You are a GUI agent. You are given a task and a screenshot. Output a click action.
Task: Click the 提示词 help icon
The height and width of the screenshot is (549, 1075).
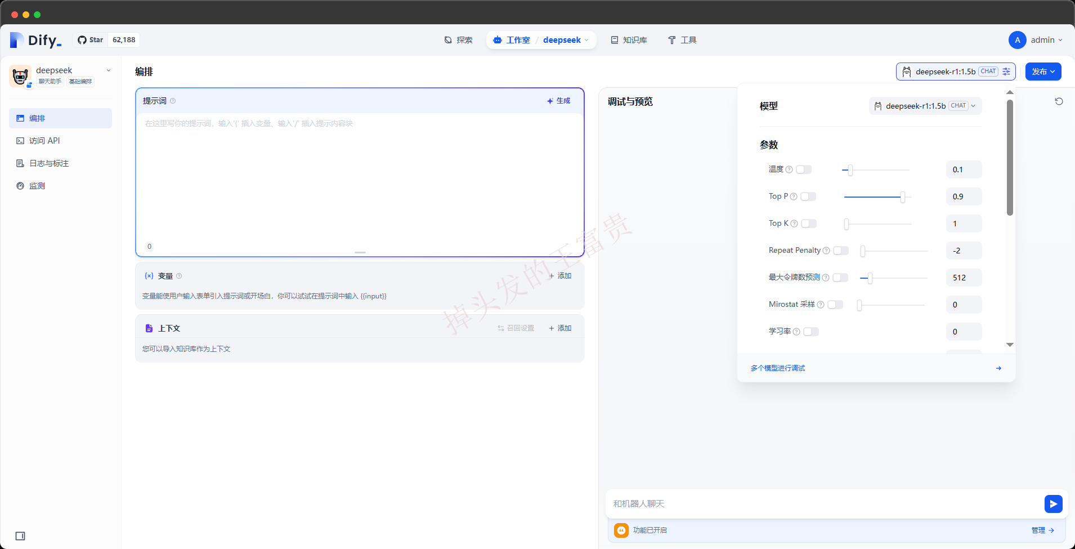click(x=173, y=101)
